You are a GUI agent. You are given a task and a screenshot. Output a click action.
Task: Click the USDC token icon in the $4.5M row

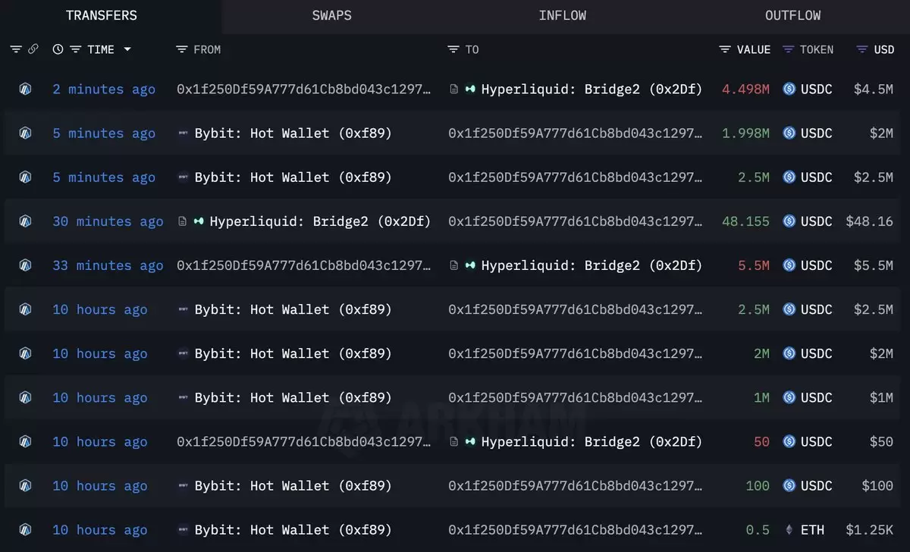pos(789,89)
